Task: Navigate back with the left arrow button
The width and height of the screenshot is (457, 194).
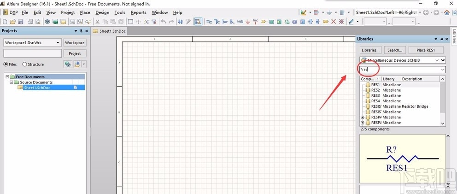Action: point(426,12)
